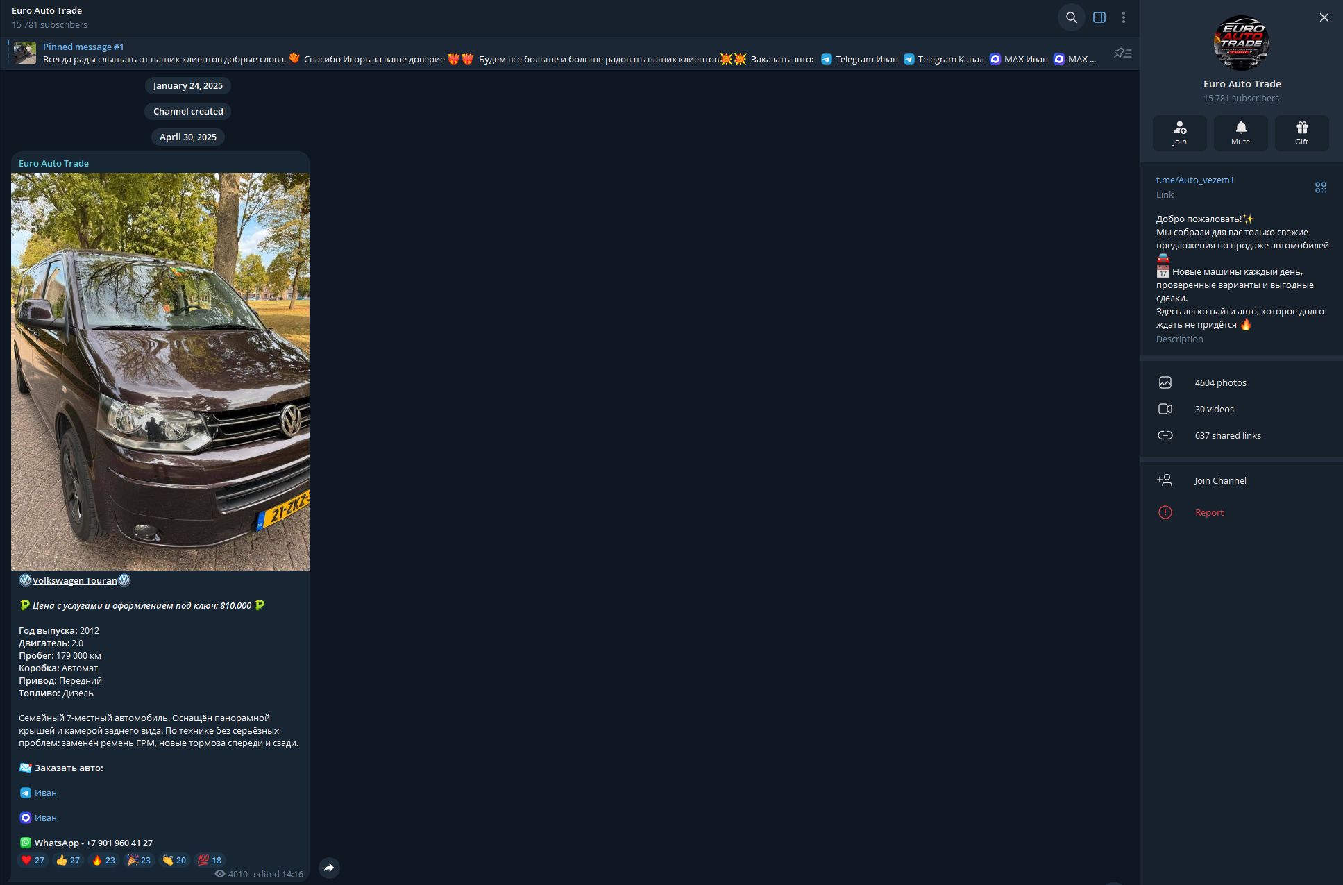The image size is (1343, 885).
Task: Click the 4010 views eye icon
Action: [x=220, y=874]
